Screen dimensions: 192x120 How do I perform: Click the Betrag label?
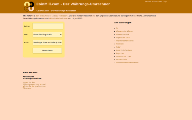[x=27, y=26]
